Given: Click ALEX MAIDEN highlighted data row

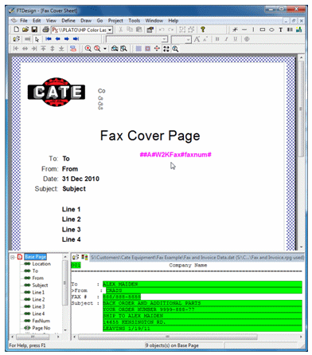Looking at the screenshot, I should [x=202, y=284].
